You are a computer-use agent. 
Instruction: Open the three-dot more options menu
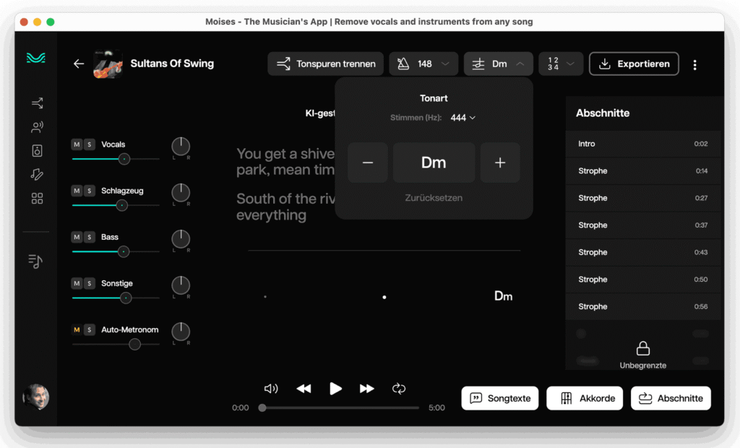click(694, 65)
